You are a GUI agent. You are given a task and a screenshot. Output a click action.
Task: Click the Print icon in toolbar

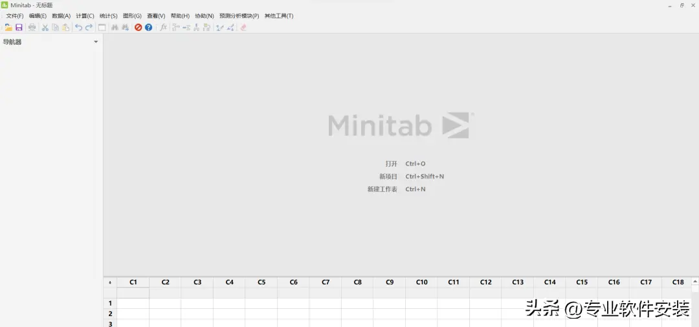click(32, 27)
